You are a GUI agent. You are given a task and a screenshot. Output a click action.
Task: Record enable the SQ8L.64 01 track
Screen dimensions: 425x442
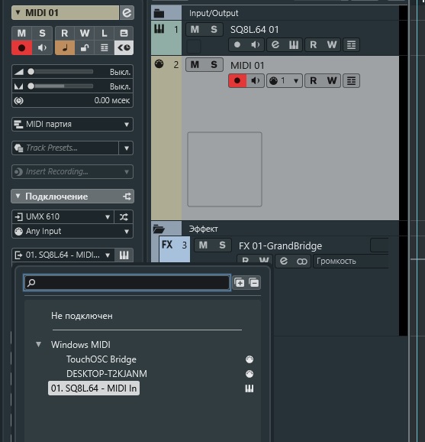[x=237, y=45]
